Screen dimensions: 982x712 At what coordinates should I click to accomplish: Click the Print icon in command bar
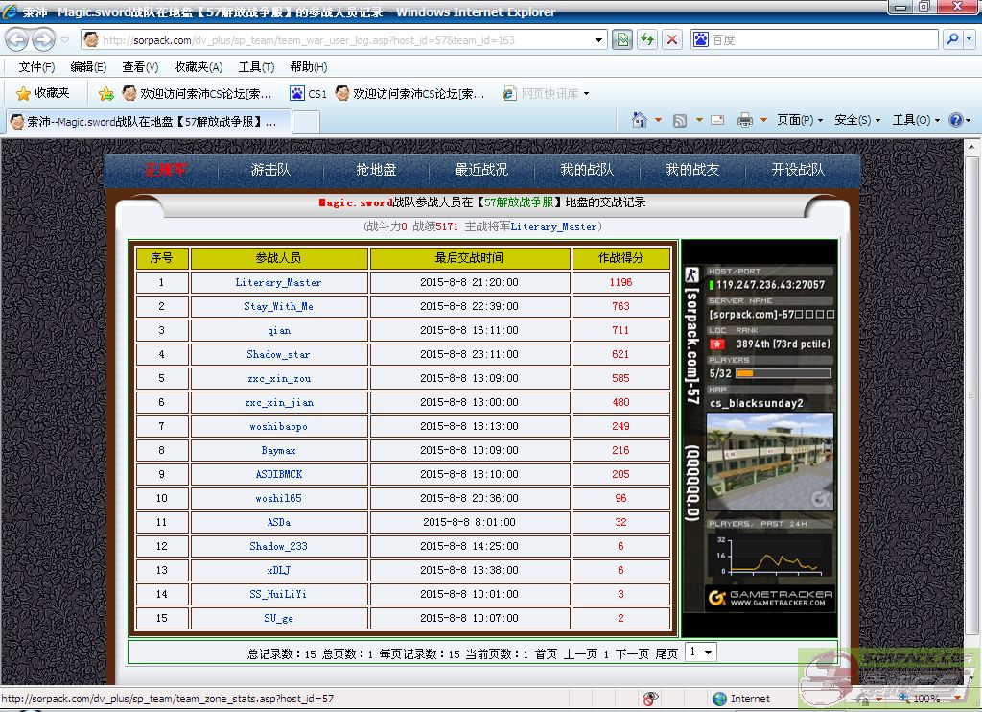(744, 120)
